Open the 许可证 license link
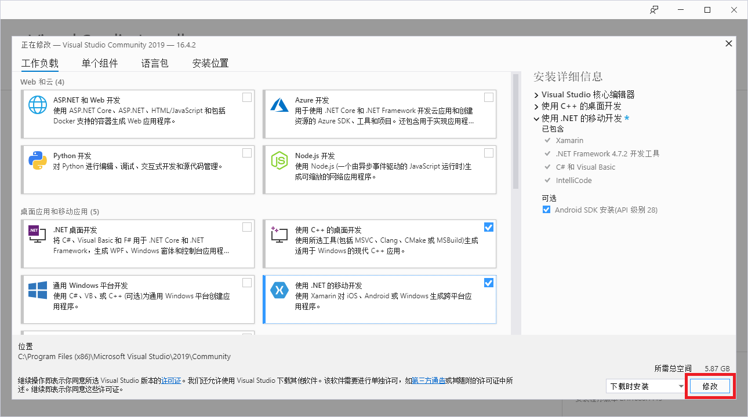 [x=171, y=381]
